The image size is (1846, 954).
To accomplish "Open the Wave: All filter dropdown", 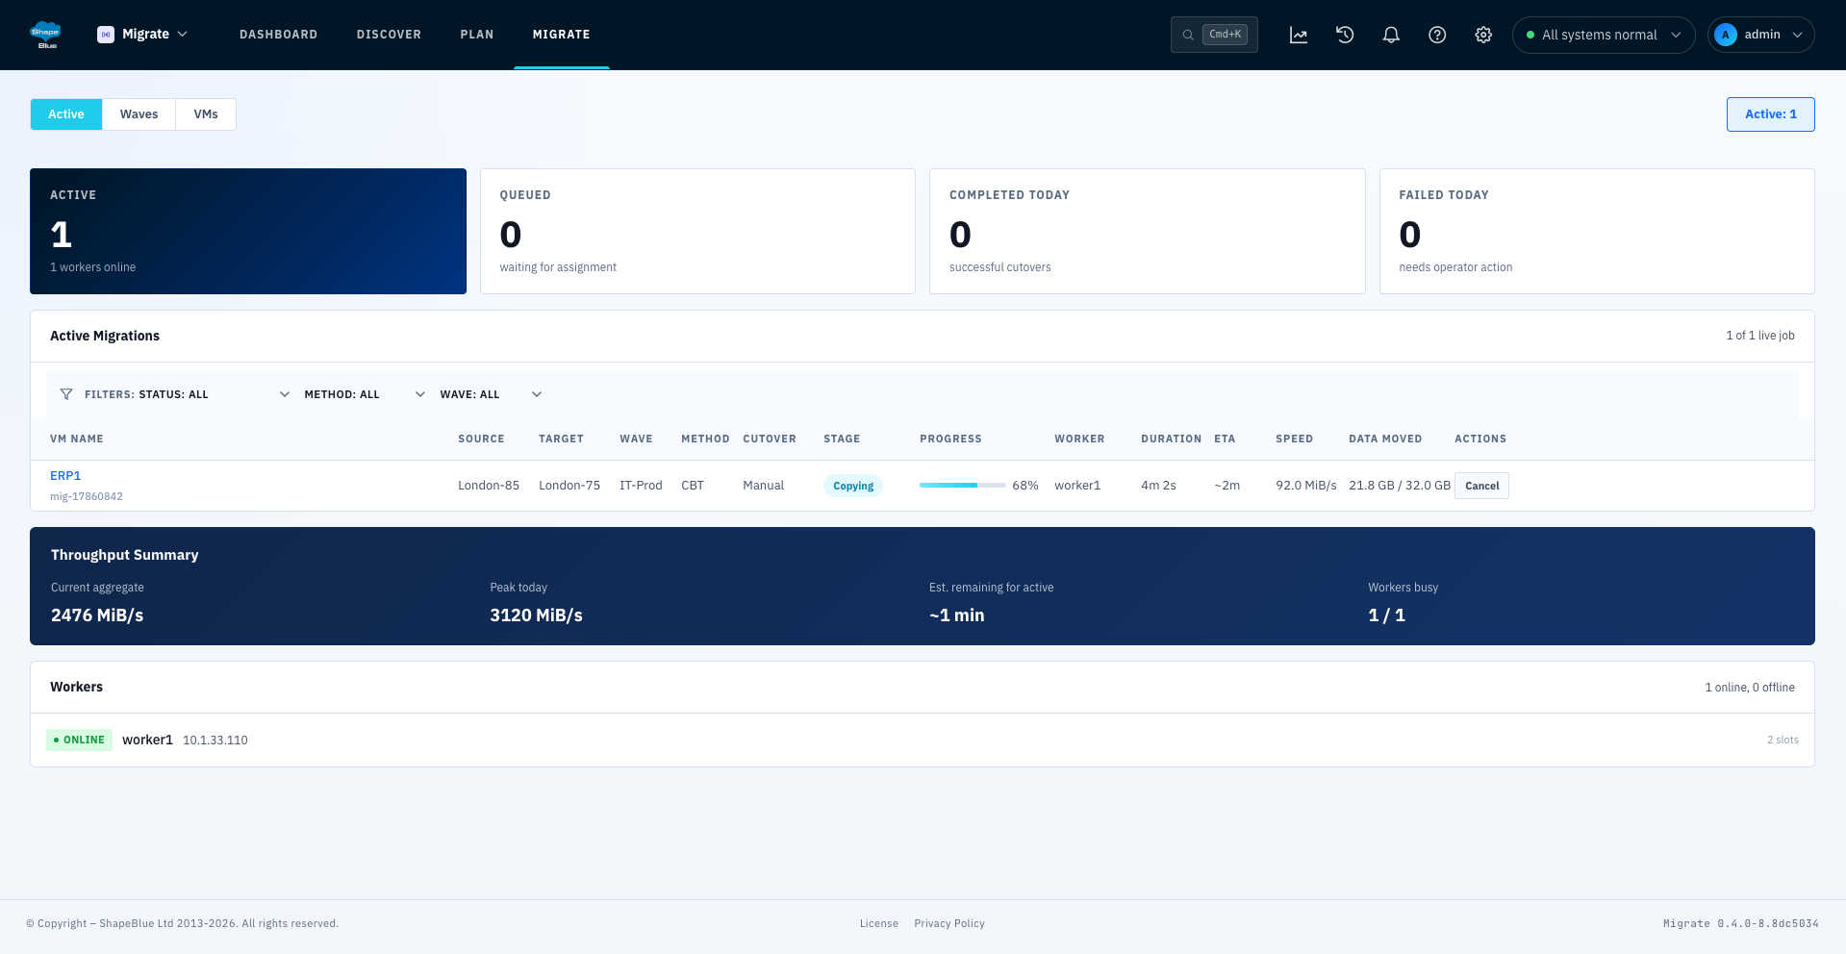I will [x=491, y=394].
